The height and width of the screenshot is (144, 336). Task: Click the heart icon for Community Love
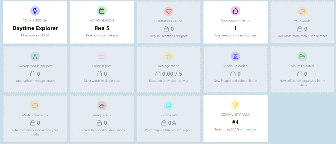(x=169, y=11)
